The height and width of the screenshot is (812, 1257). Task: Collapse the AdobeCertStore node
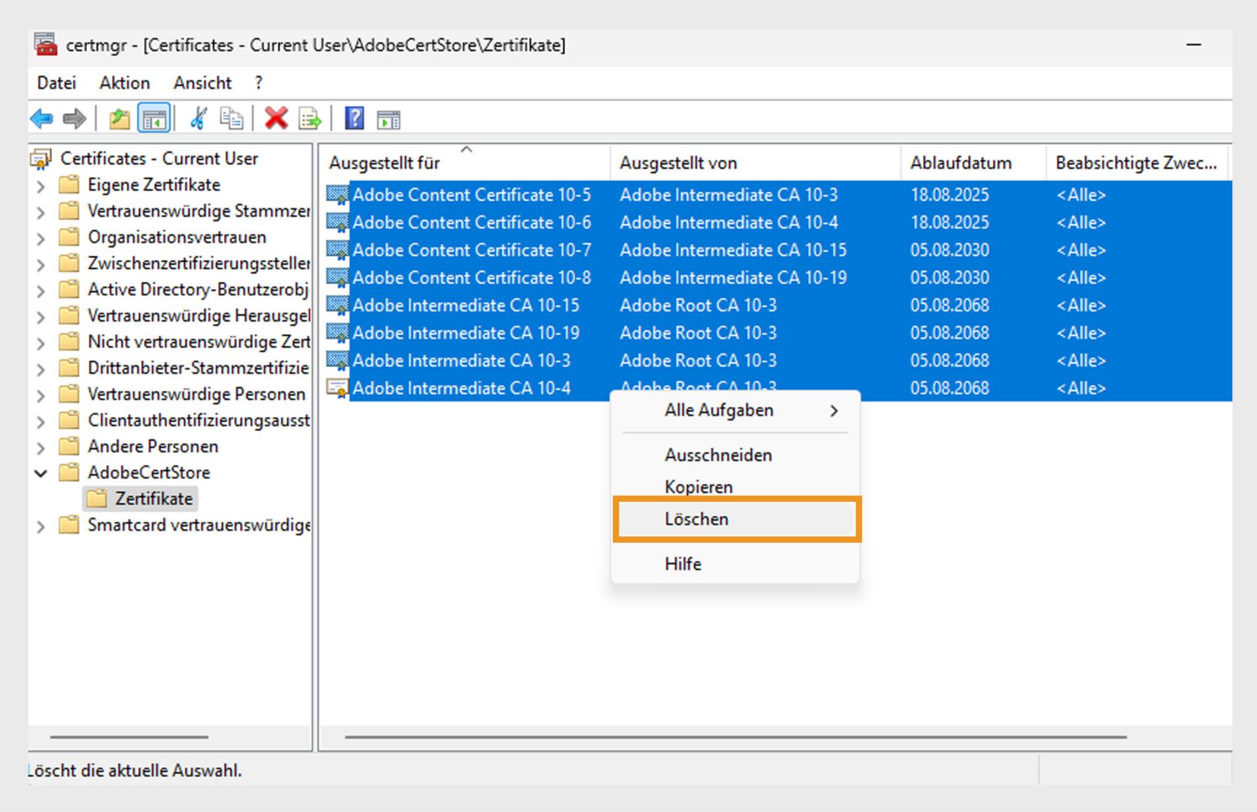[41, 473]
